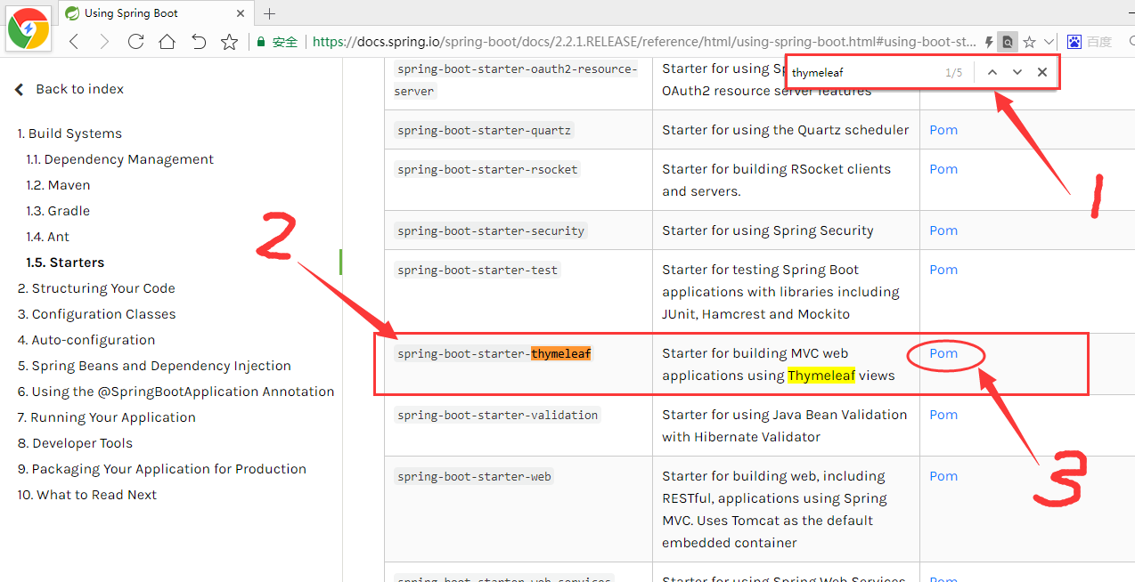This screenshot has width=1135, height=582.
Task: Click the find bar thymeleaf text field
Action: coord(864,72)
